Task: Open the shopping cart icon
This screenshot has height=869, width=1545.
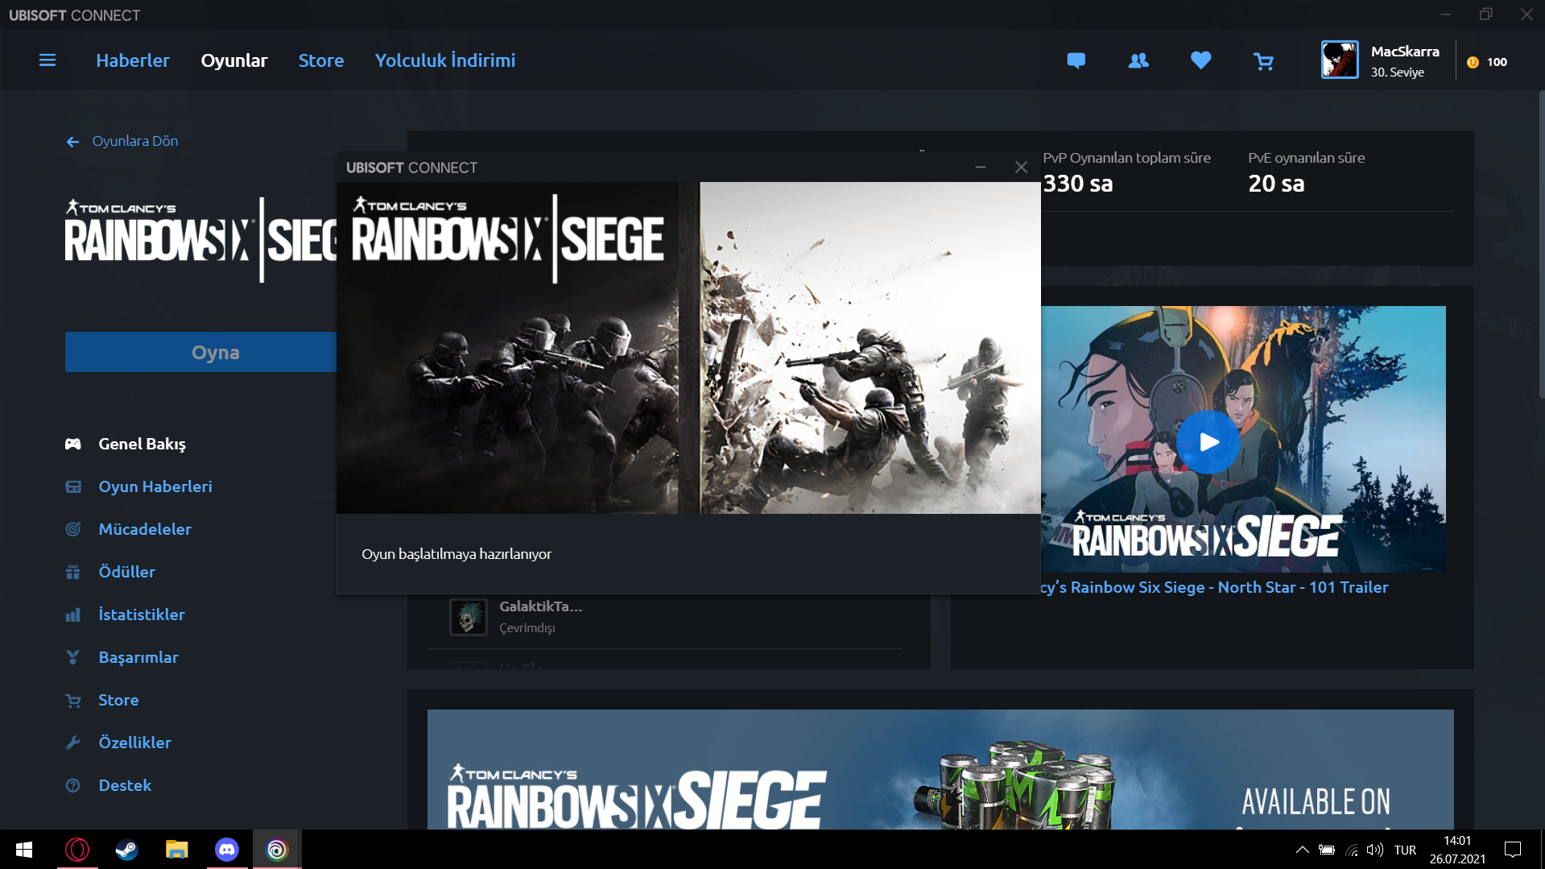Action: point(1263,61)
